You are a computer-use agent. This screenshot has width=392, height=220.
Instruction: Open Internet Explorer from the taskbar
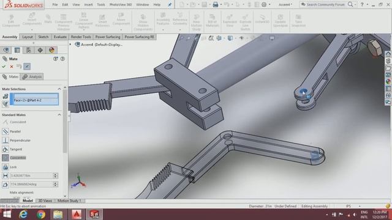coord(23,215)
